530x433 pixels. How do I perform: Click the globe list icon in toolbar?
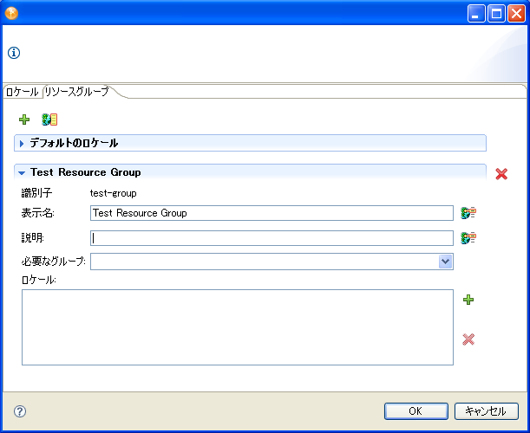click(x=49, y=120)
